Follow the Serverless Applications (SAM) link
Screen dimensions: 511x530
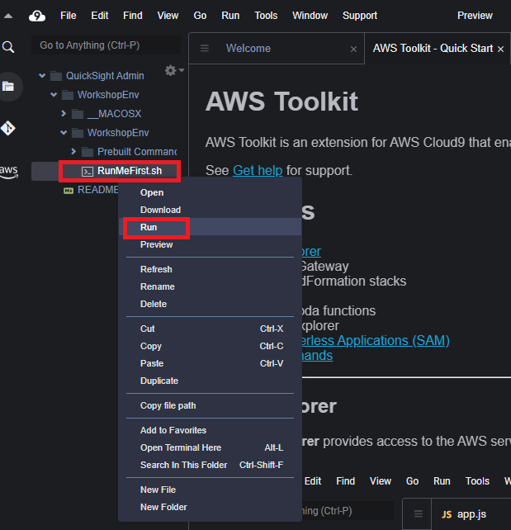pos(375,341)
